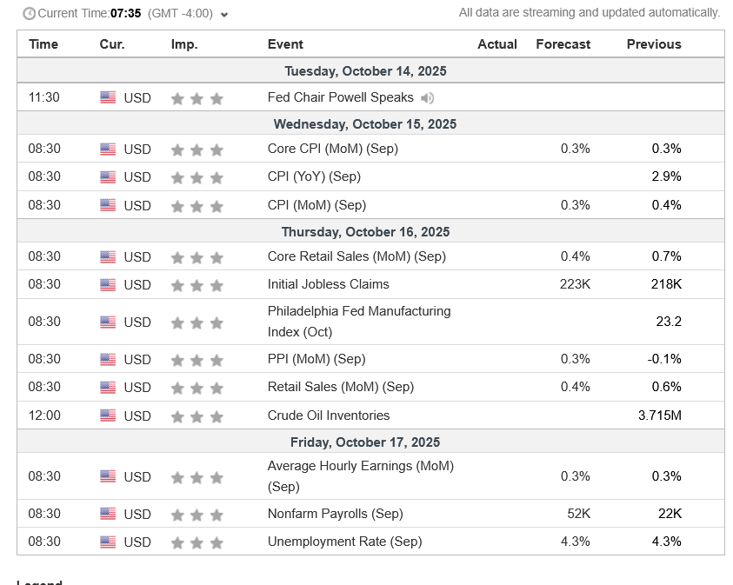Click importance stars for Crude Oil Inventories

coord(197,417)
